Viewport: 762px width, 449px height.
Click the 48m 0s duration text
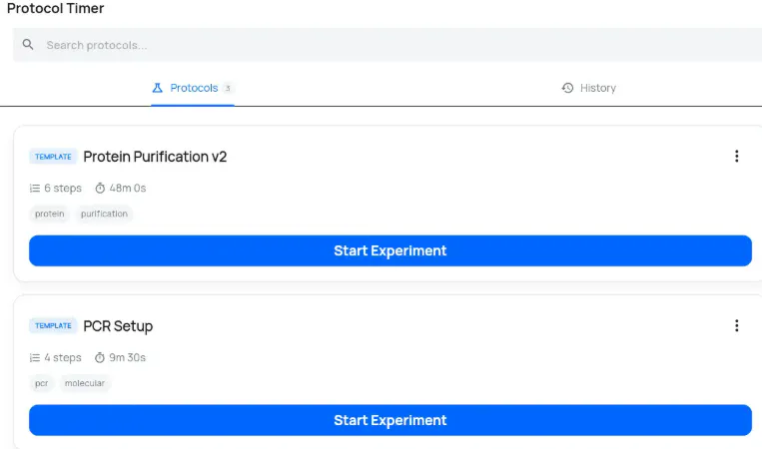(127, 188)
